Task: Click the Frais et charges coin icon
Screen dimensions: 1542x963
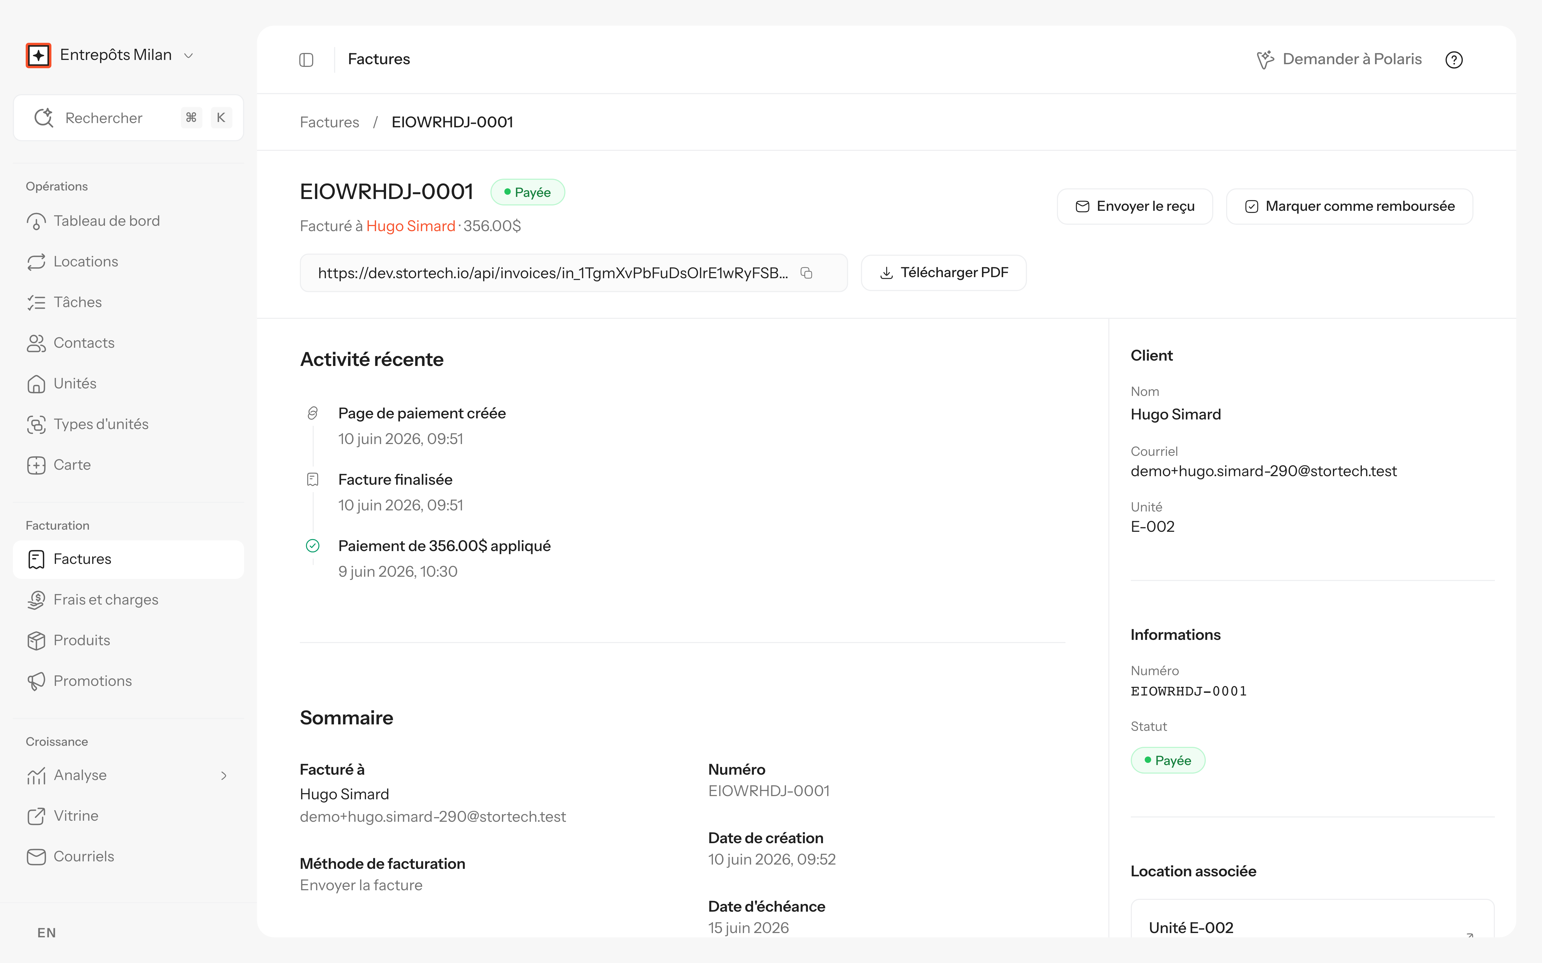Action: (36, 600)
